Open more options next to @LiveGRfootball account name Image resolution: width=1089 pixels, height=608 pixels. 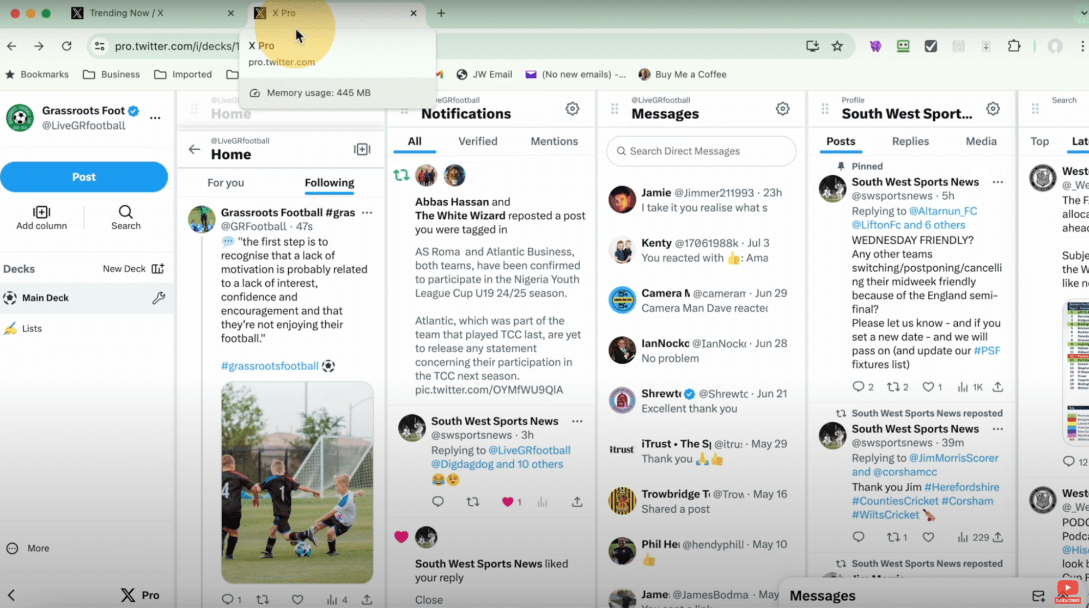[155, 118]
